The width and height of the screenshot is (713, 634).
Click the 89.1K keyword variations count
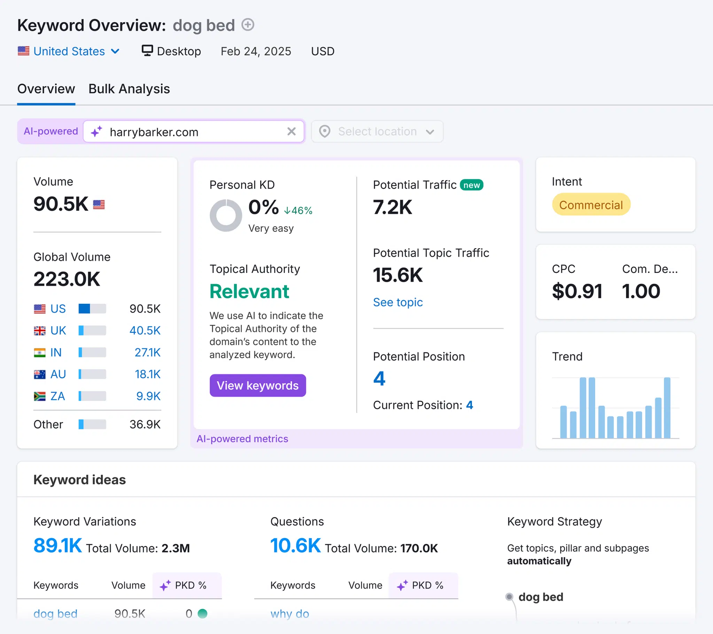57,545
